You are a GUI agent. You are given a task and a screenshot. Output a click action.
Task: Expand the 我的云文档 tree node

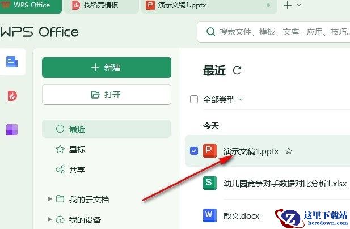tap(50, 199)
